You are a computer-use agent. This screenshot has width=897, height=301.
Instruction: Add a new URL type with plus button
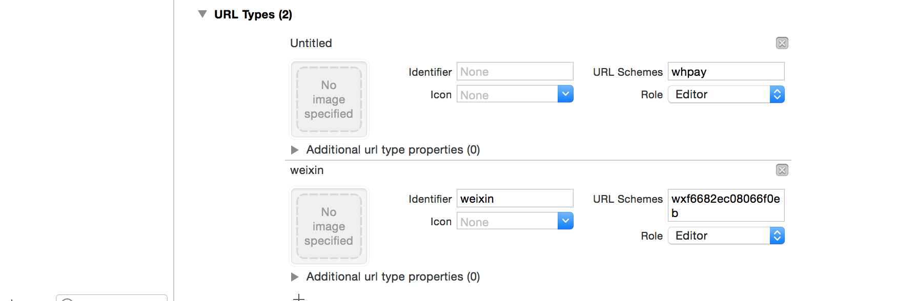pyautogui.click(x=299, y=297)
